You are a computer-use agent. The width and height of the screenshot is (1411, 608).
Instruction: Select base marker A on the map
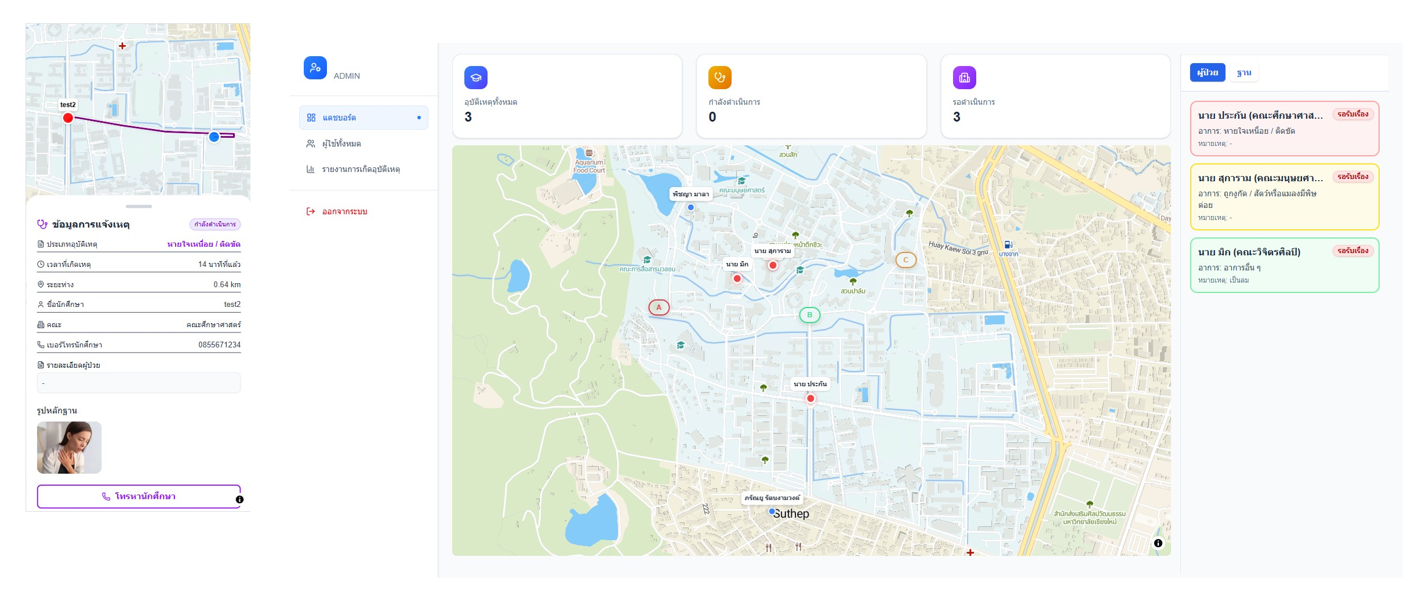[x=659, y=307]
